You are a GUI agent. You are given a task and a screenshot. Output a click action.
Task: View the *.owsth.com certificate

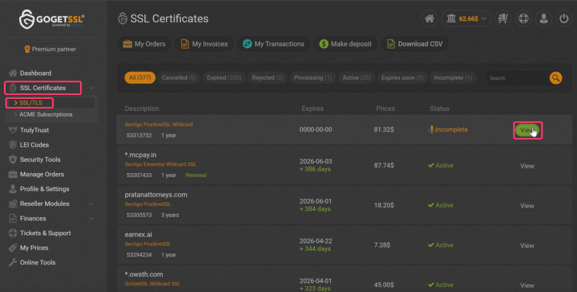coord(527,285)
